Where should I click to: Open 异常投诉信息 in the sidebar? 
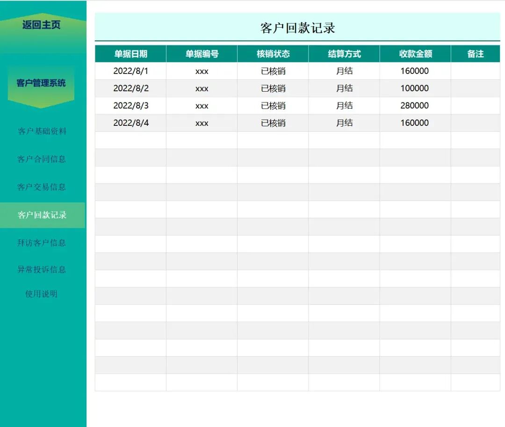pyautogui.click(x=42, y=269)
